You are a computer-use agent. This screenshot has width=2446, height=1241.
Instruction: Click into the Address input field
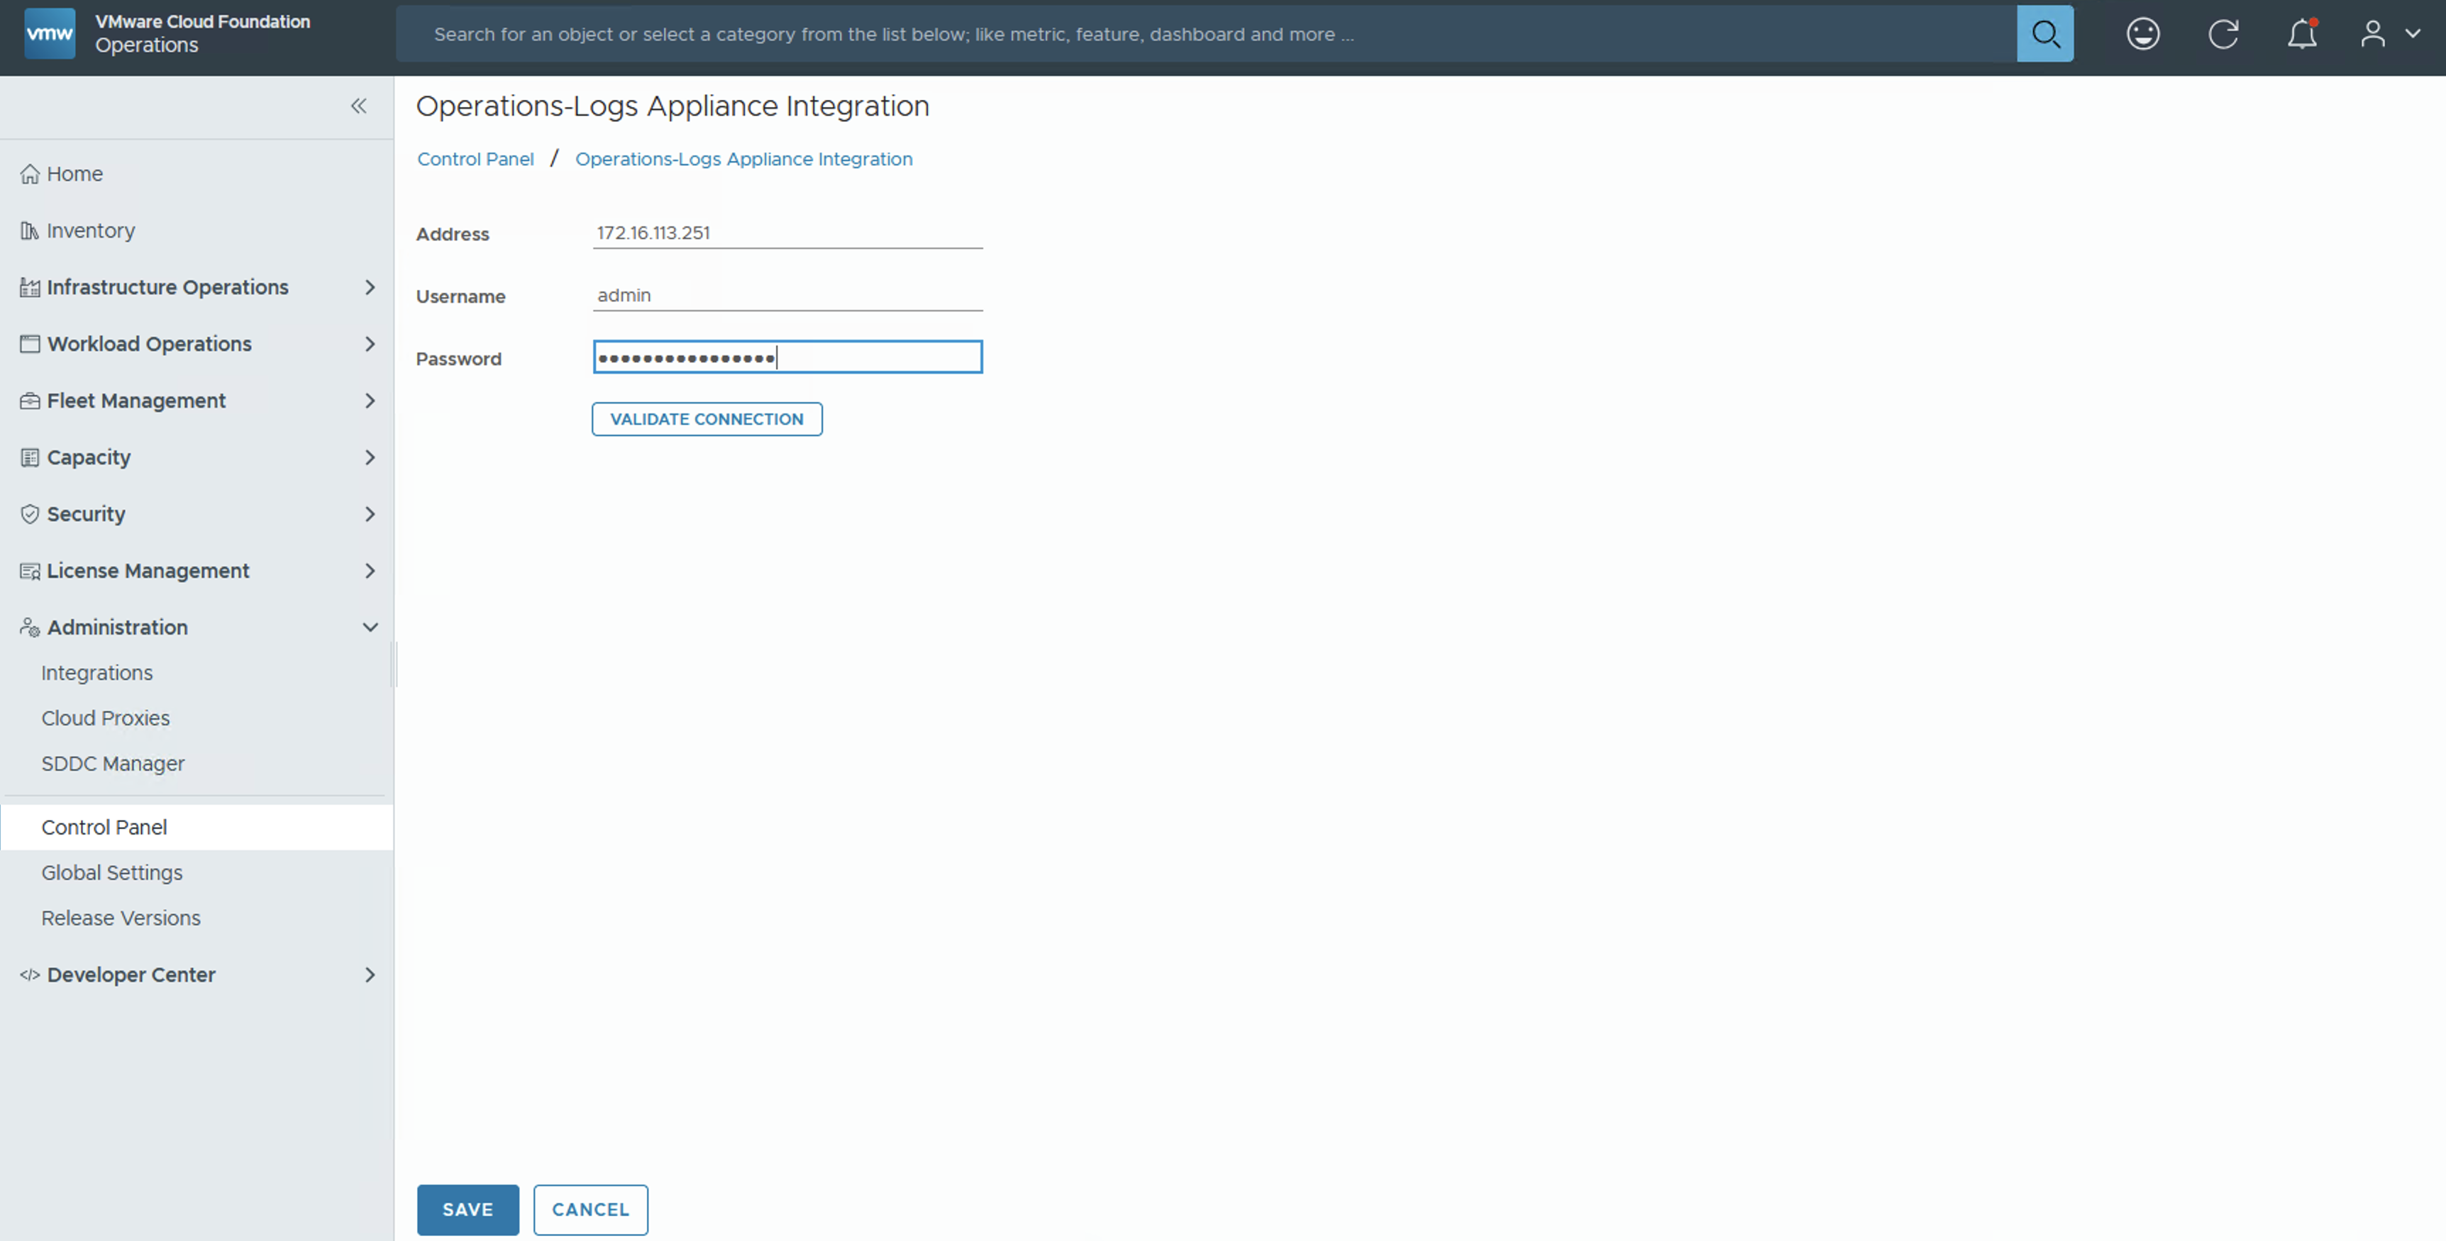pos(786,233)
